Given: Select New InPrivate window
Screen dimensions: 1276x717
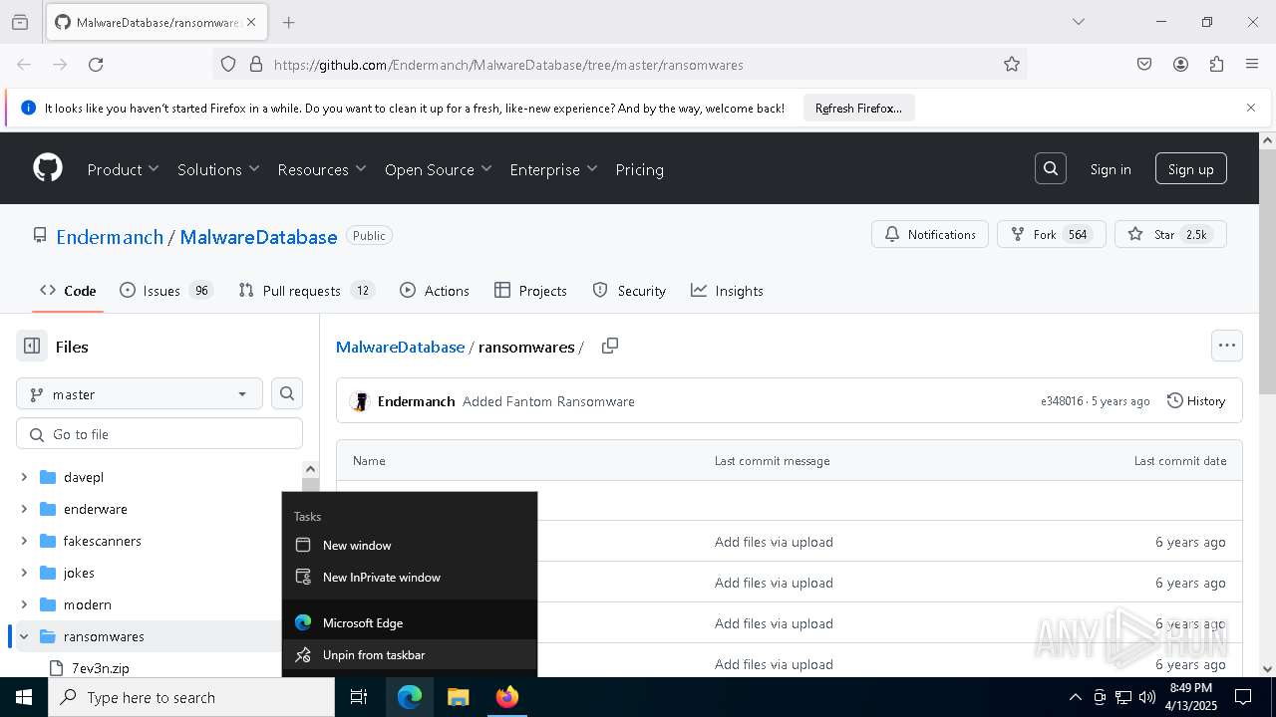Looking at the screenshot, I should (x=410, y=578).
